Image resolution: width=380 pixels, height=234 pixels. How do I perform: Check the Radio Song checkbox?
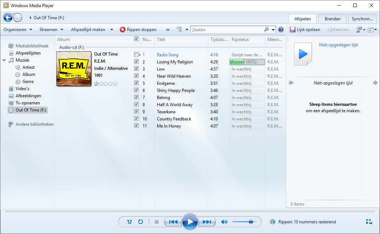(x=136, y=54)
